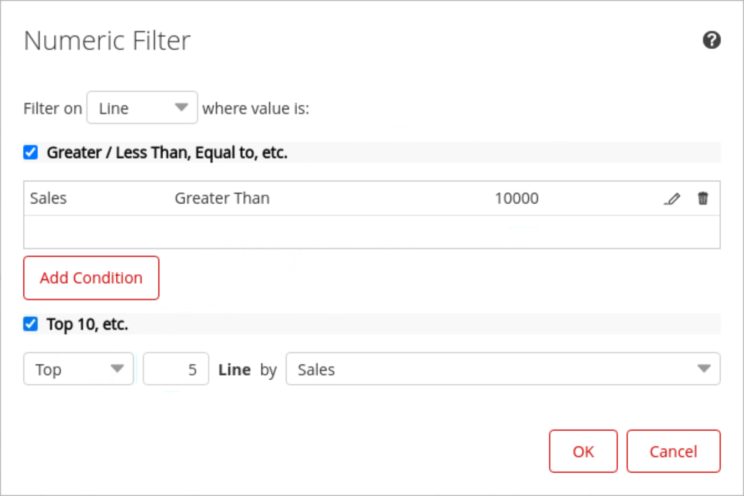Screen dimensions: 744x496
Task: Open the help question mark icon
Action: point(711,40)
